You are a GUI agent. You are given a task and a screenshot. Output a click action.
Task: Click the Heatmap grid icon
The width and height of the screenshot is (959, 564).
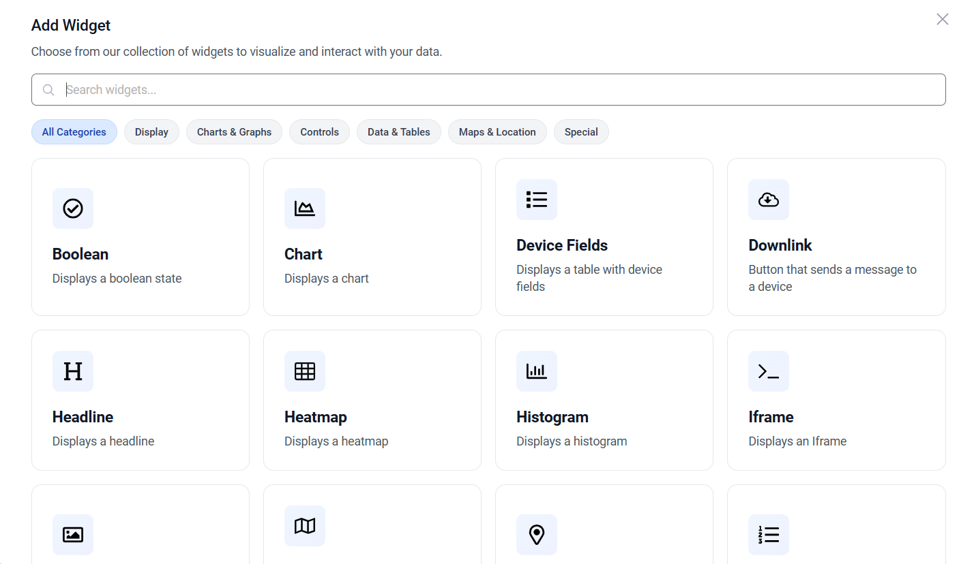[305, 371]
